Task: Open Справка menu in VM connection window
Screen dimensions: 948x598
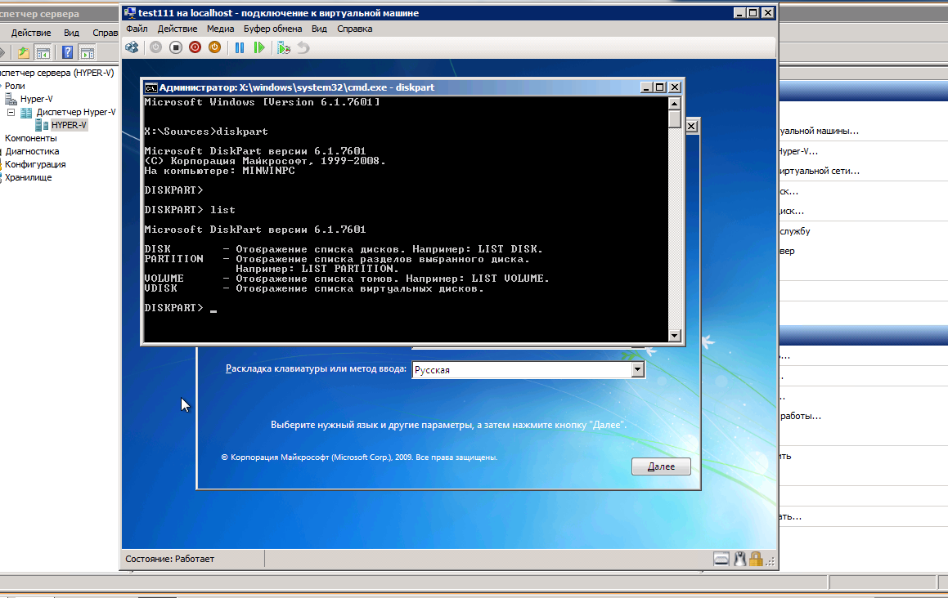Action: pos(354,29)
